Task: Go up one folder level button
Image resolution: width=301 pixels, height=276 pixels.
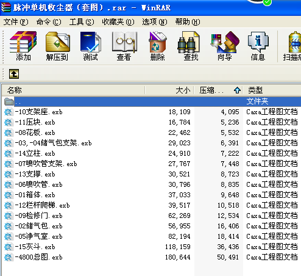Action: click(x=14, y=74)
